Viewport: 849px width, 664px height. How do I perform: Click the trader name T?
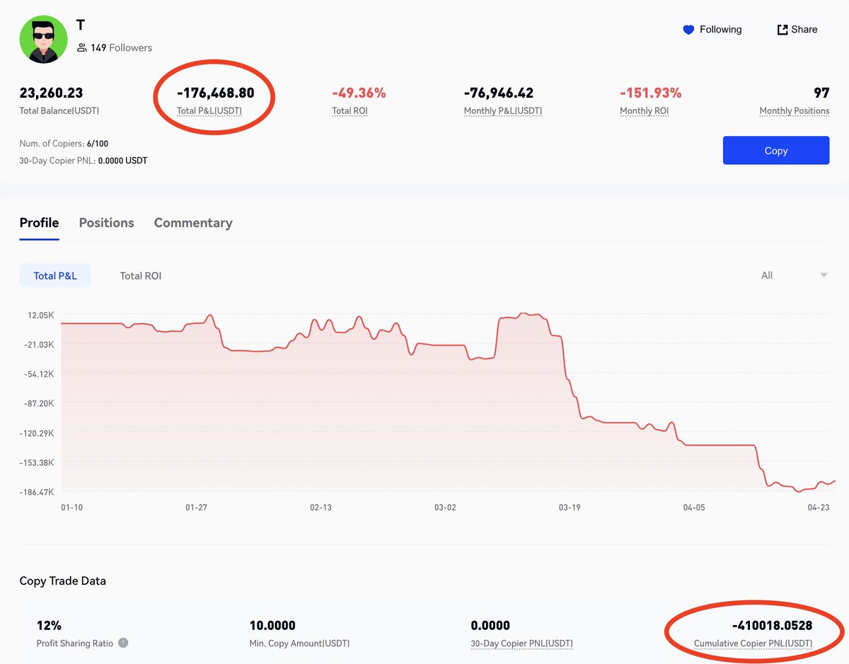click(81, 25)
